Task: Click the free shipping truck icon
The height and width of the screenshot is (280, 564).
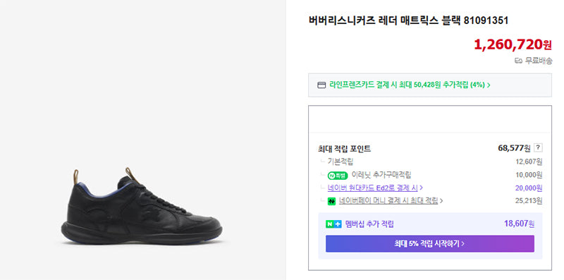Action: [x=518, y=61]
